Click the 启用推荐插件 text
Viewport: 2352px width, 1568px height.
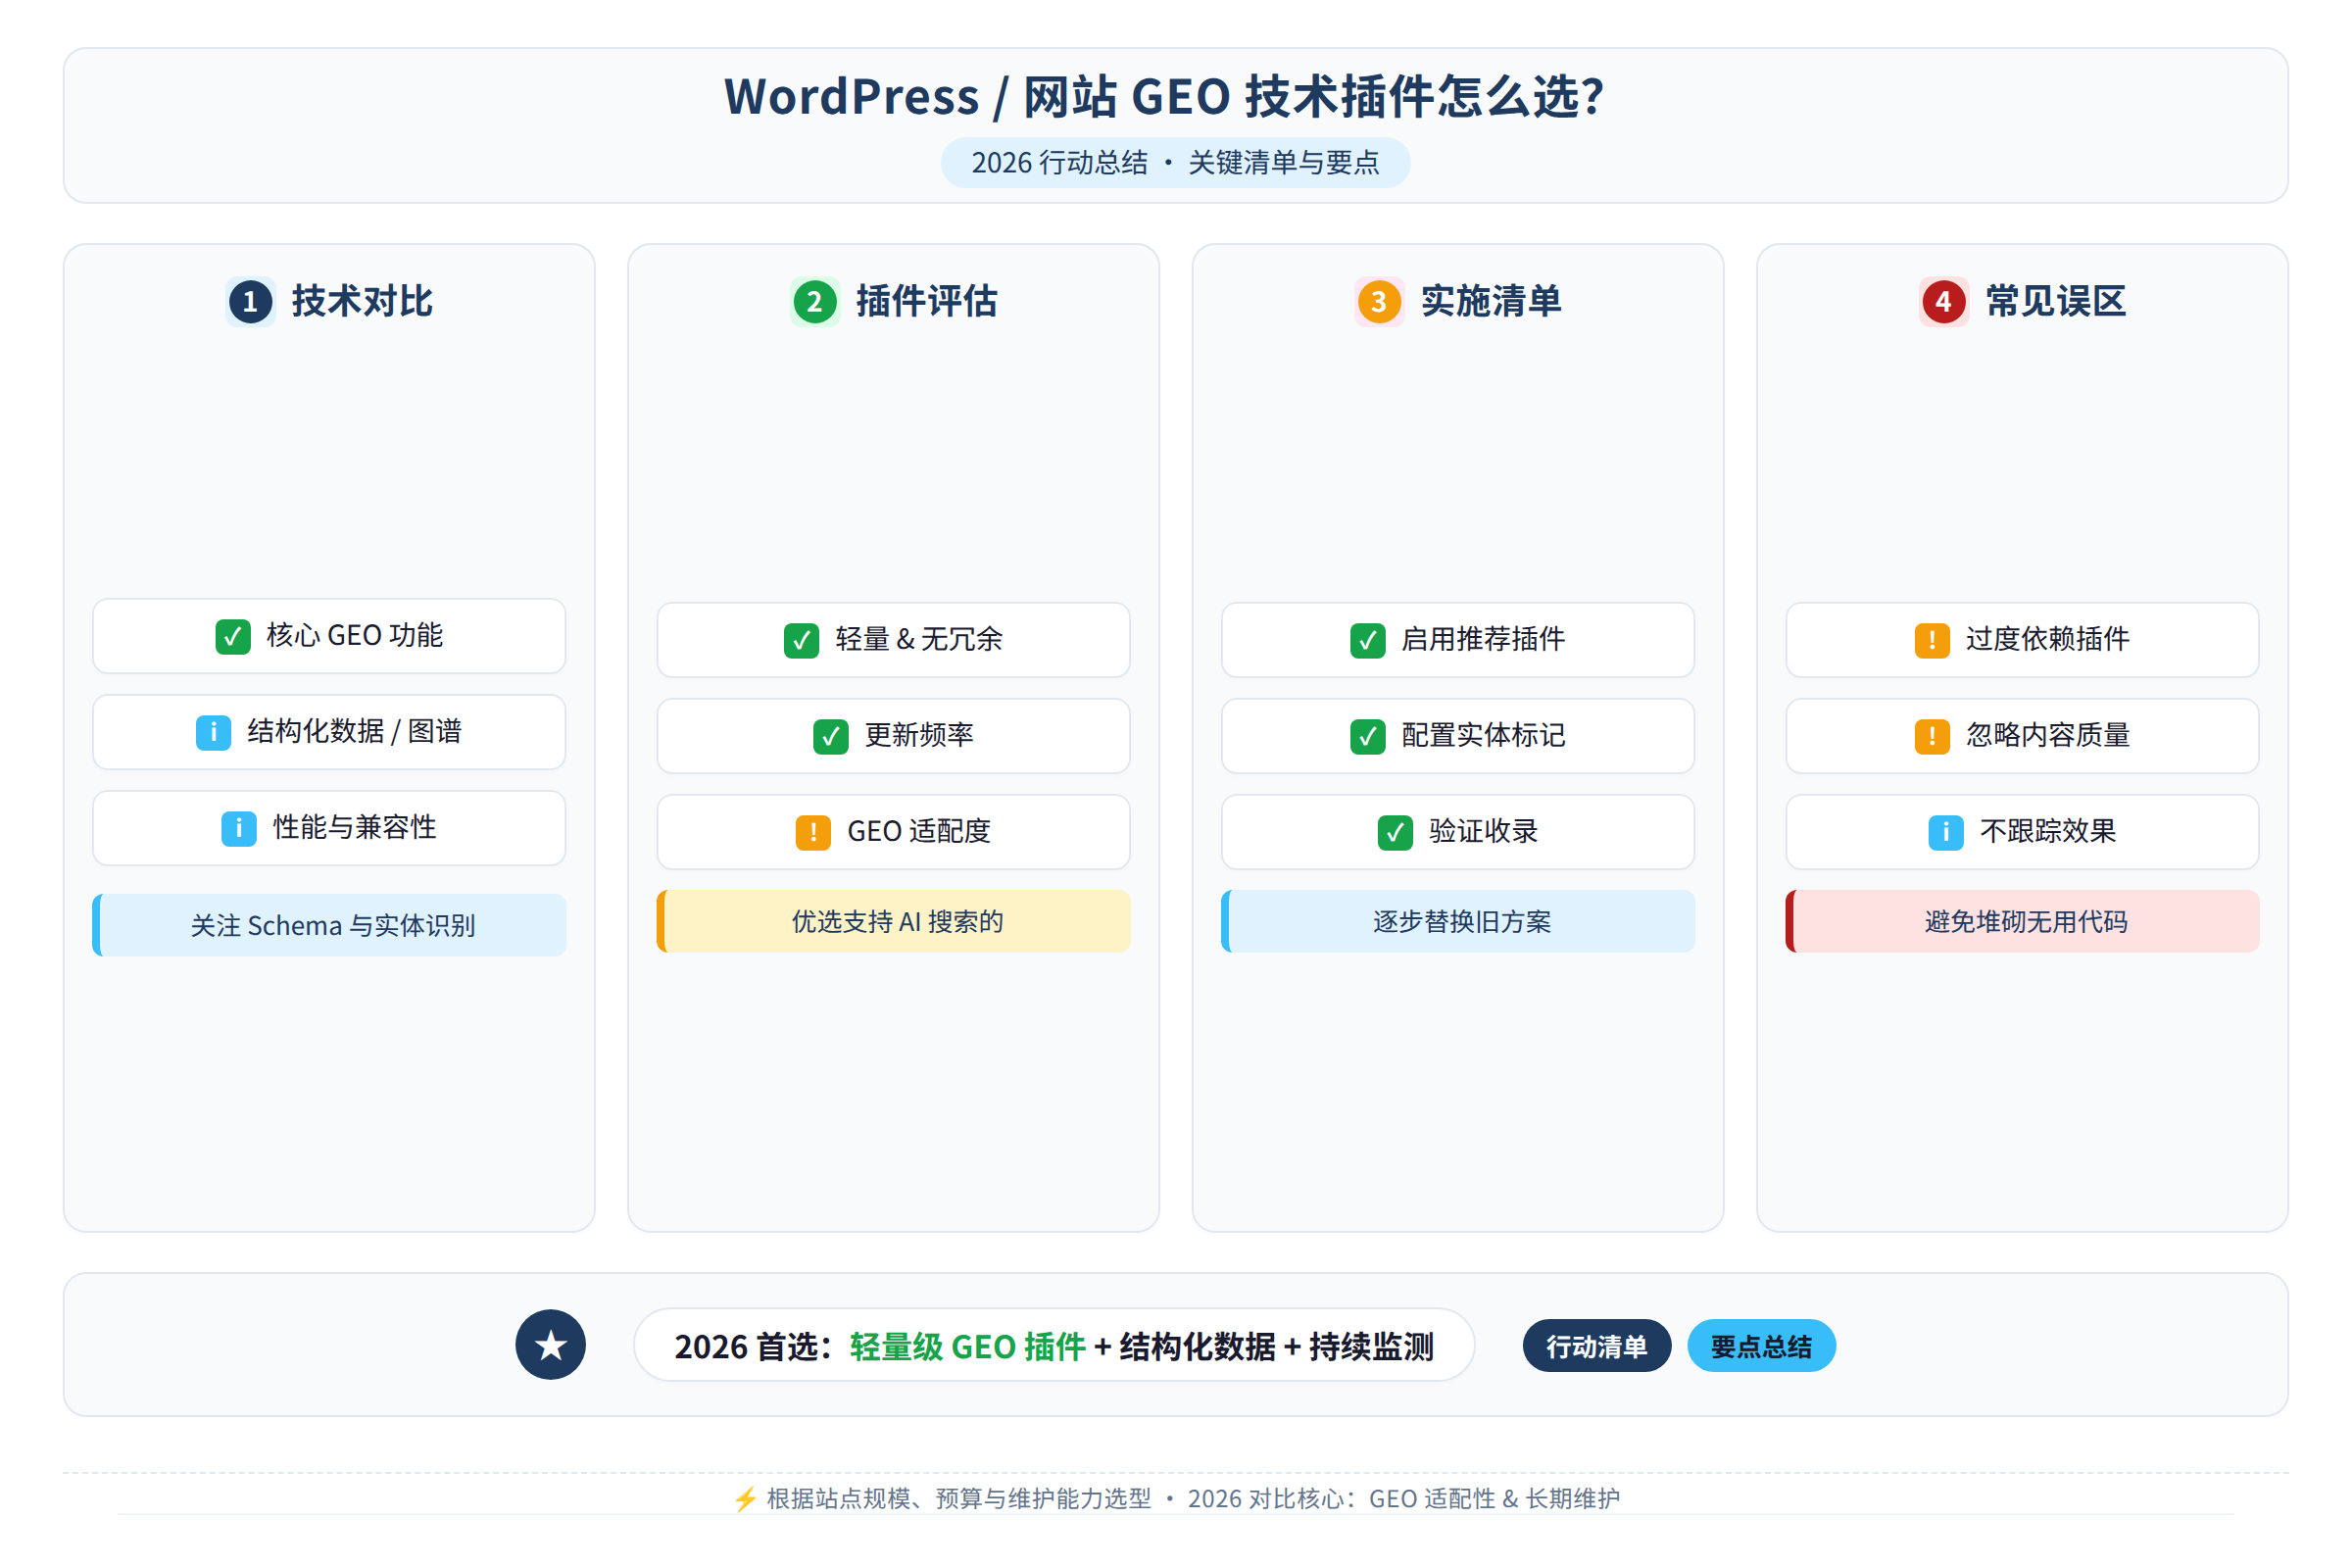1483,640
